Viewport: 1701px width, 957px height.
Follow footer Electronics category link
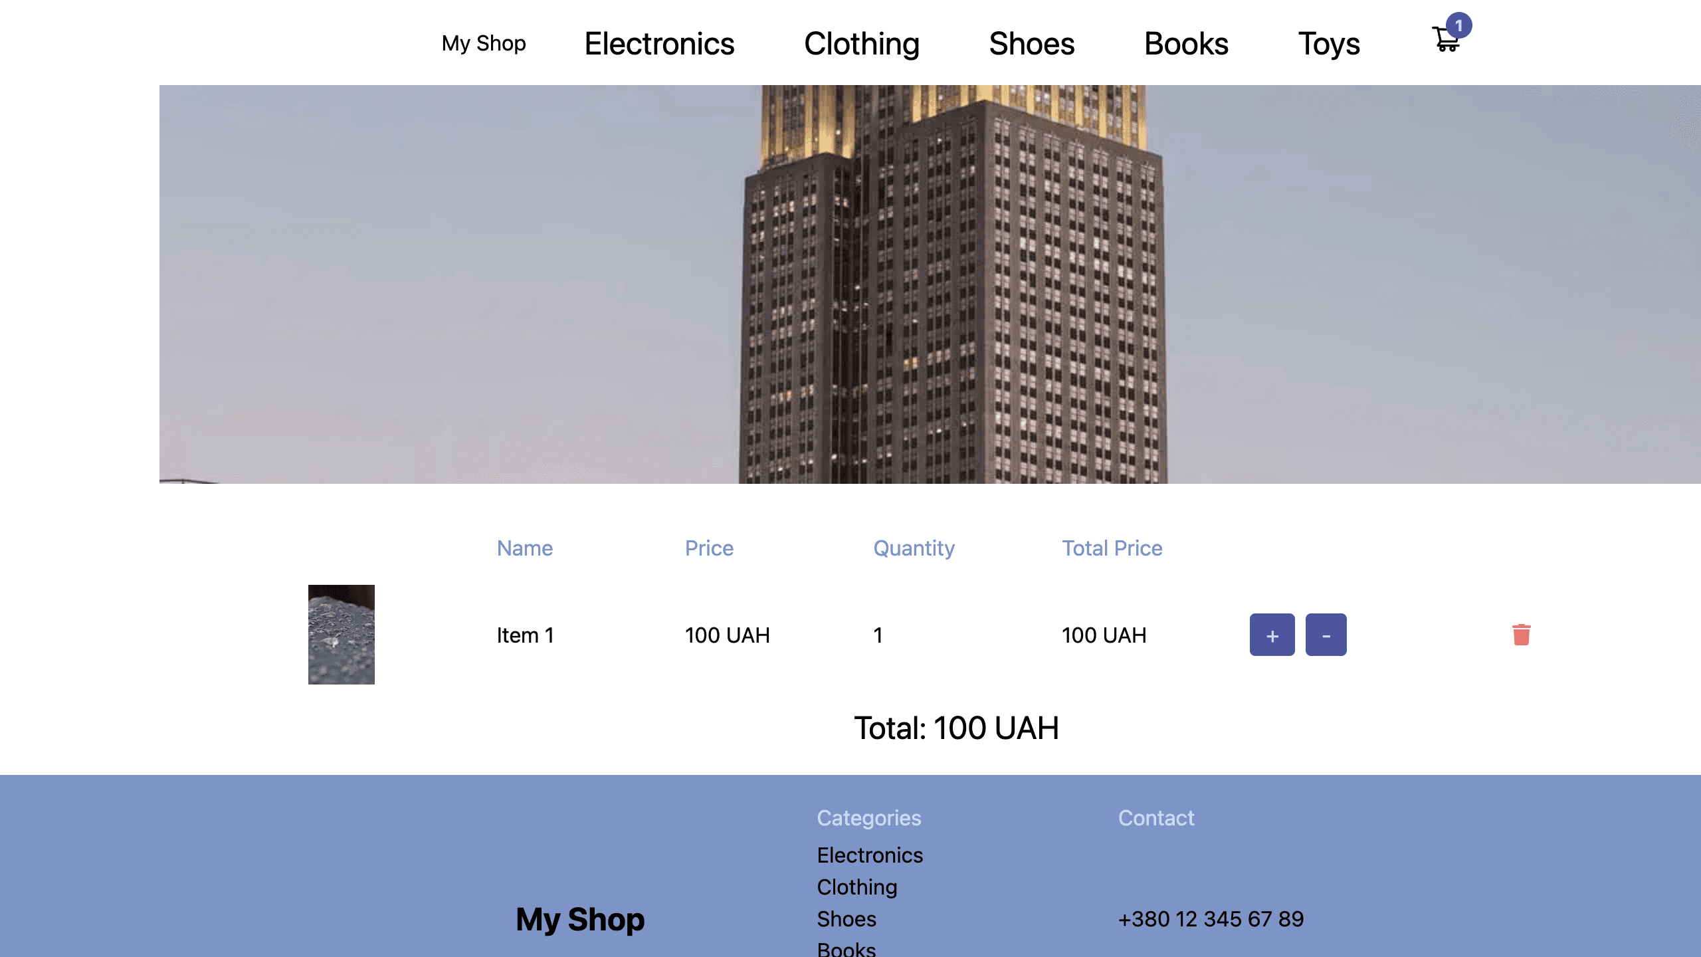[x=870, y=855]
